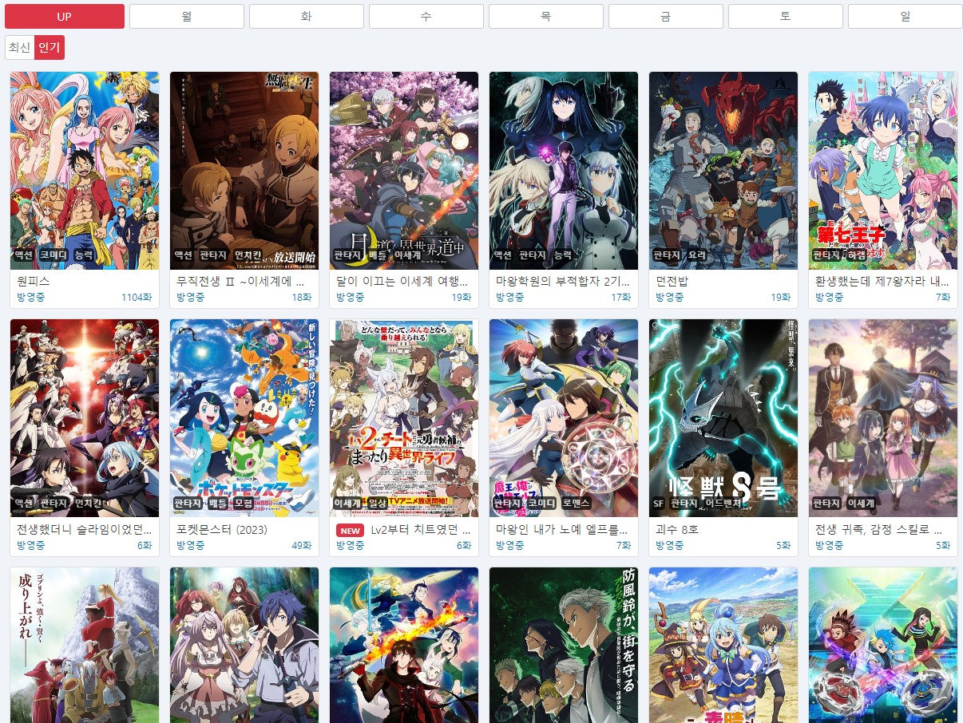Click the 포켓몬스터 (2023) title
The image size is (963, 723).
[222, 529]
